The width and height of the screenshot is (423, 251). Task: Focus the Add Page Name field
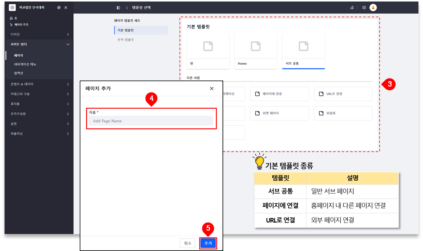pos(151,121)
